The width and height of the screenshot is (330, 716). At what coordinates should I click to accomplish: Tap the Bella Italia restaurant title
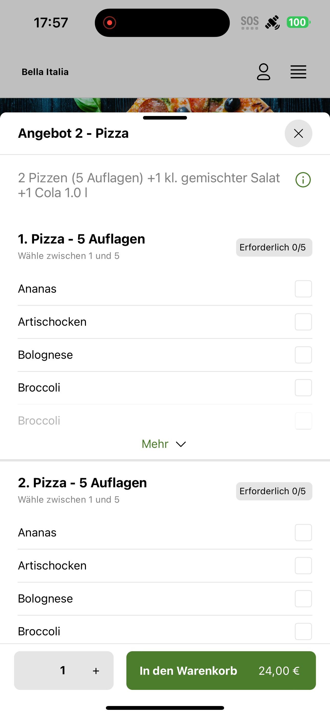coord(45,72)
